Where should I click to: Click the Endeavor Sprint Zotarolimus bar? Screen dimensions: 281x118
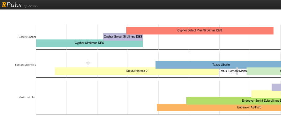(x=234, y=101)
